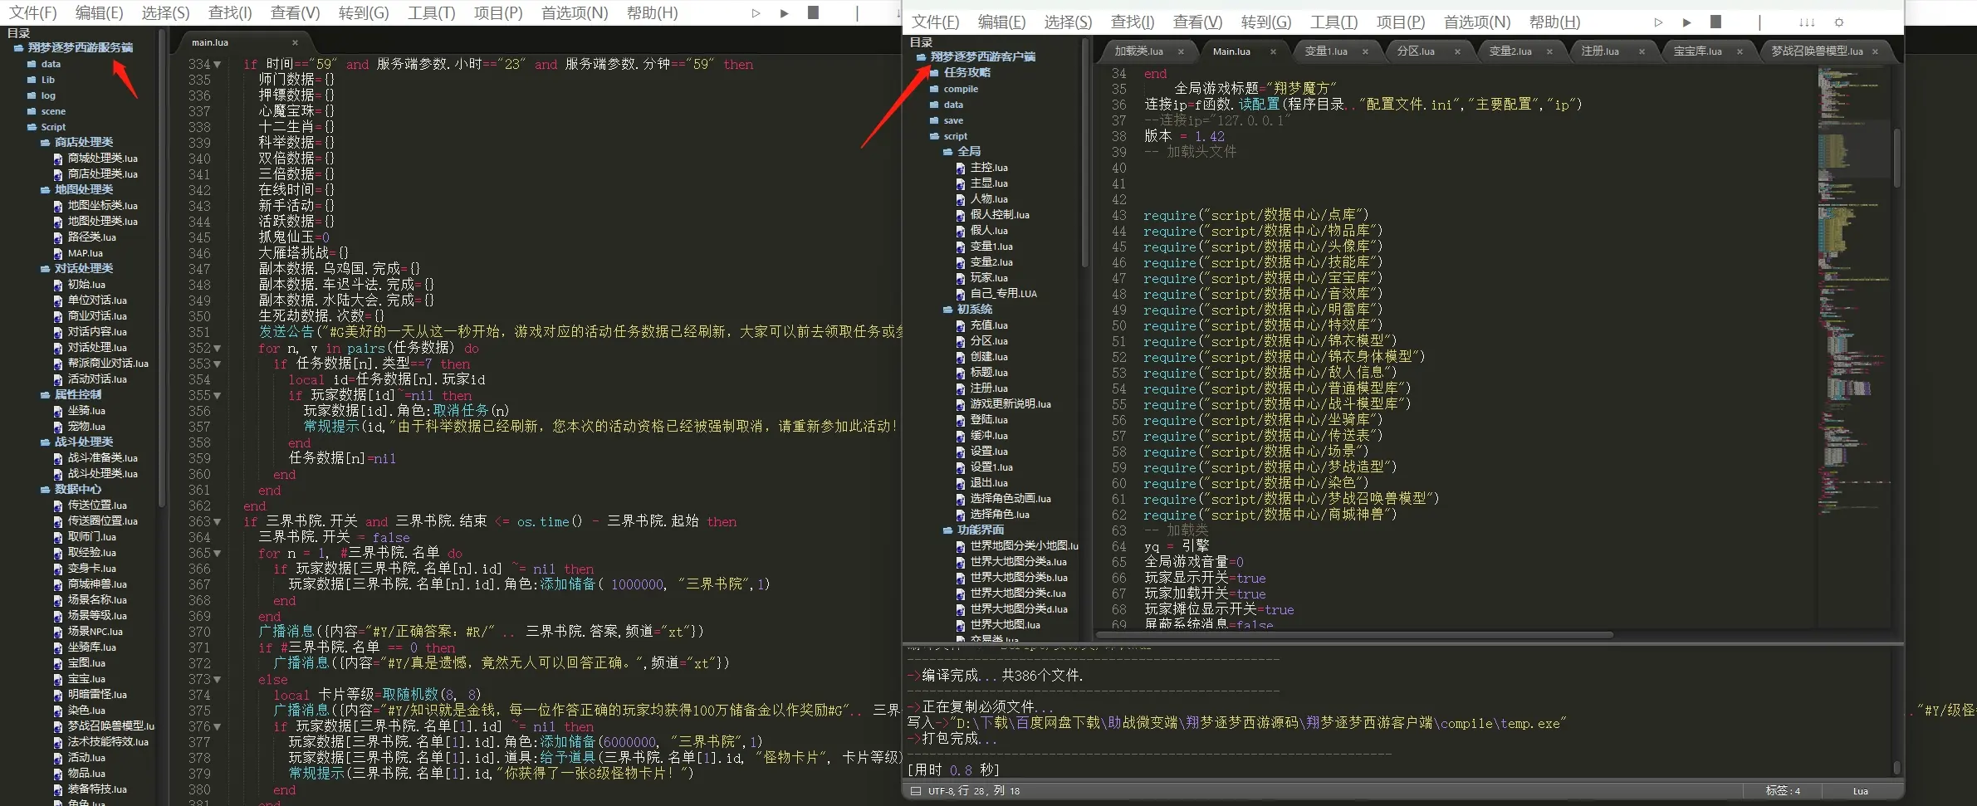Screen dimensions: 1977x806
Task: Open 首选项(N) menu in the left window
Action: point(575,13)
